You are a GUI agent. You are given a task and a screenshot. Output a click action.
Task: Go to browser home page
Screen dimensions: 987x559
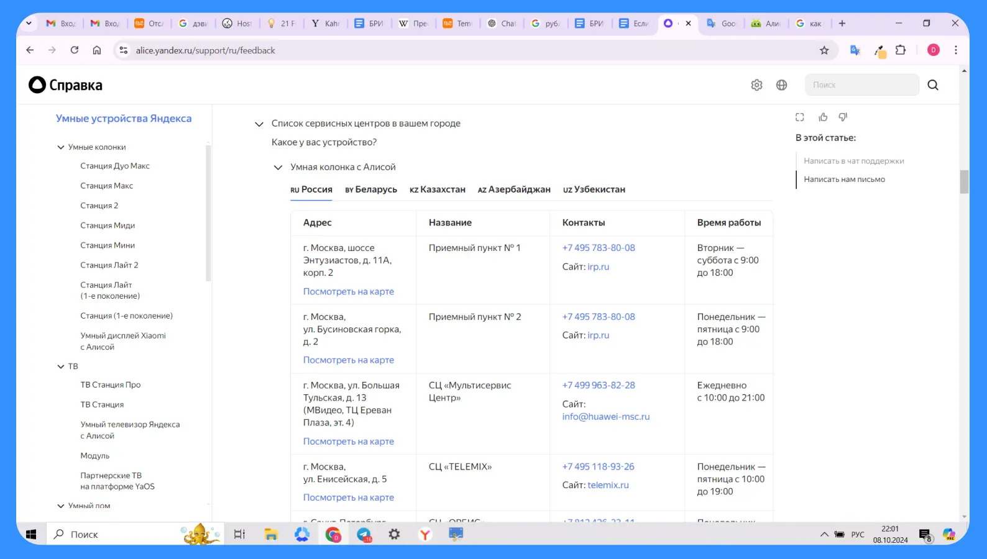[x=97, y=50]
